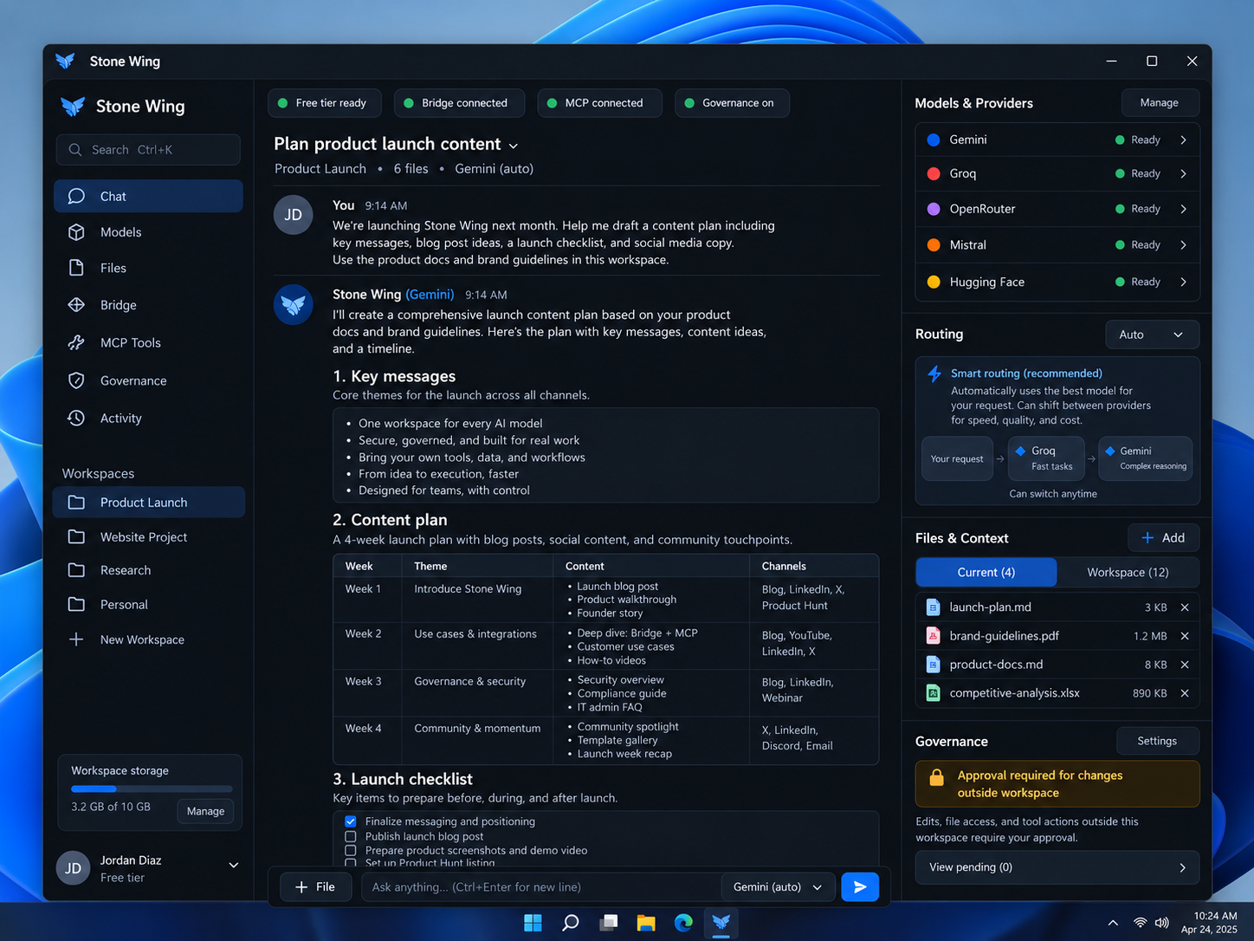The image size is (1254, 941).
Task: Click workspace storage progress bar
Action: [x=152, y=788]
